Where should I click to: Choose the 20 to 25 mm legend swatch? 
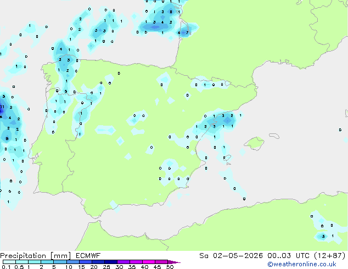(x=98, y=262)
